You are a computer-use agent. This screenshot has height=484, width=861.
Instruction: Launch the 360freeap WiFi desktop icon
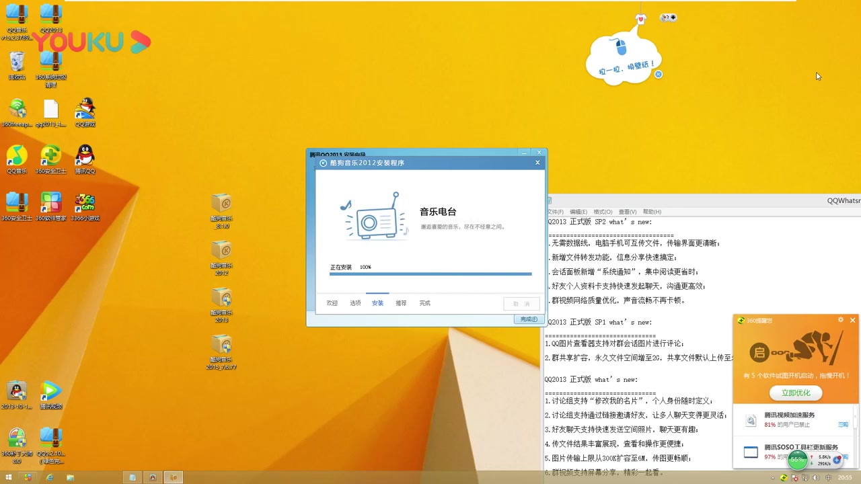[17, 112]
